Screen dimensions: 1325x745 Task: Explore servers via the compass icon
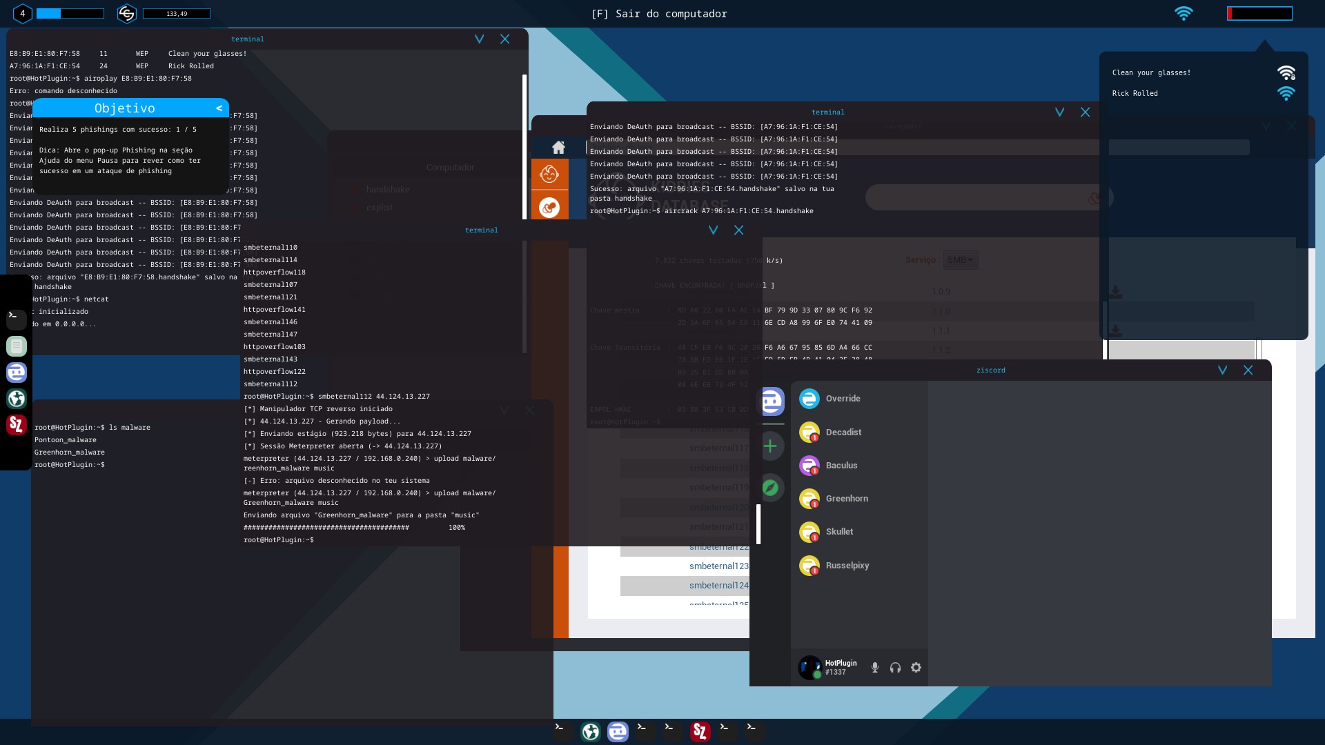coord(770,488)
